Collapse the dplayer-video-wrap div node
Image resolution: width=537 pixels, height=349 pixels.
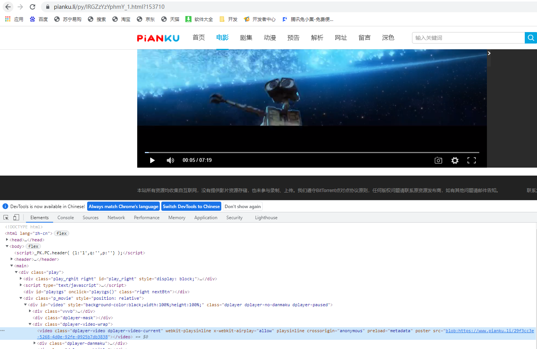pyautogui.click(x=30, y=324)
